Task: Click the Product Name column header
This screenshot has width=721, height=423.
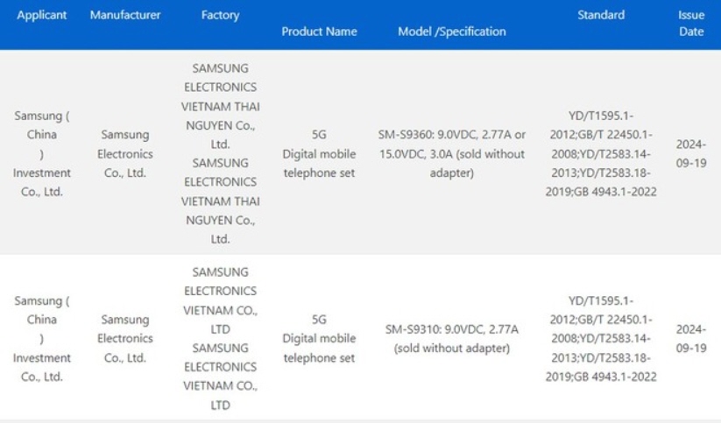Action: pyautogui.click(x=319, y=32)
